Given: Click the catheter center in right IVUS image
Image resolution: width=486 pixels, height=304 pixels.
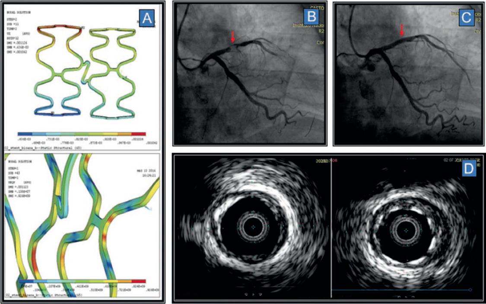Looking at the screenshot, I should point(406,231).
